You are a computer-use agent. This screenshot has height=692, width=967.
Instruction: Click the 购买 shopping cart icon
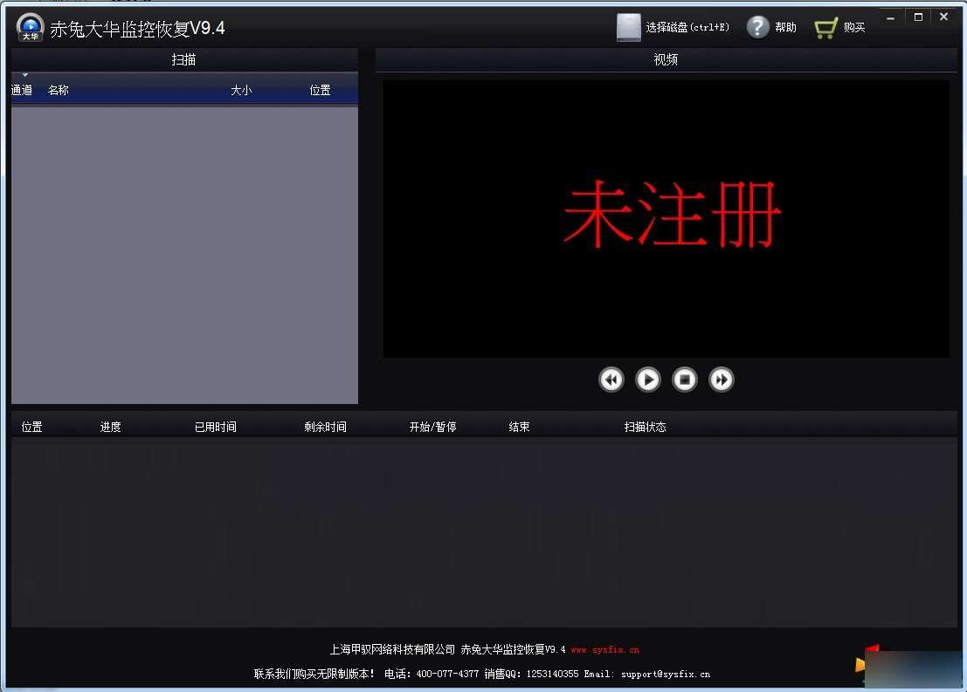pyautogui.click(x=825, y=28)
